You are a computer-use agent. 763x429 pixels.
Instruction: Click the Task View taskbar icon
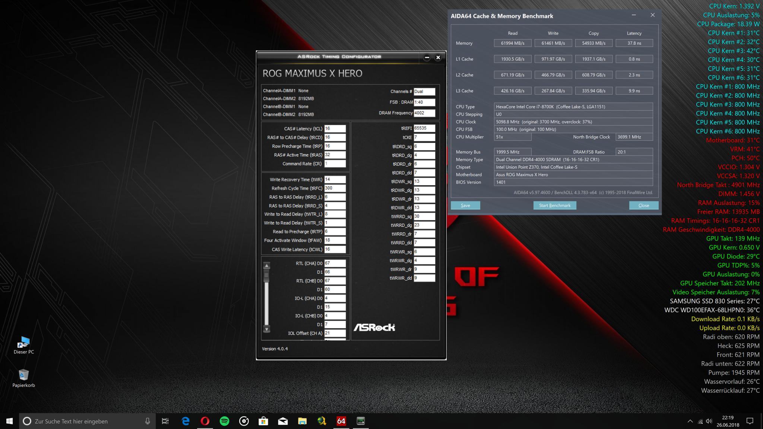point(165,421)
